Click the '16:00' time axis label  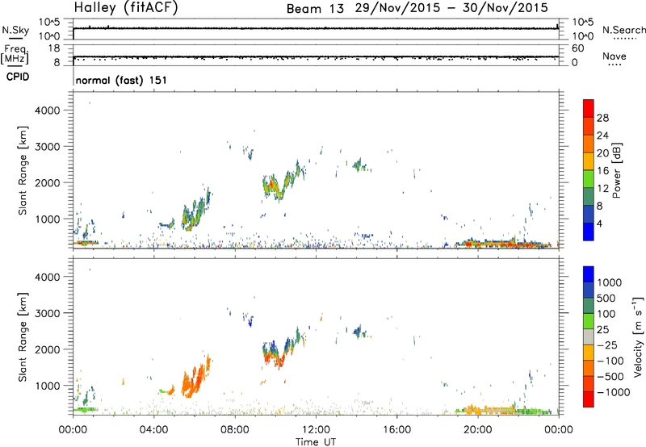[396, 430]
